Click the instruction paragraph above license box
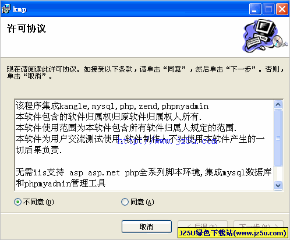Viewport: 290px width, 240px height. pos(145,73)
